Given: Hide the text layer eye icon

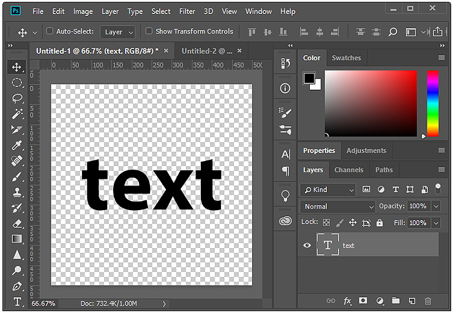Looking at the screenshot, I should coord(307,245).
